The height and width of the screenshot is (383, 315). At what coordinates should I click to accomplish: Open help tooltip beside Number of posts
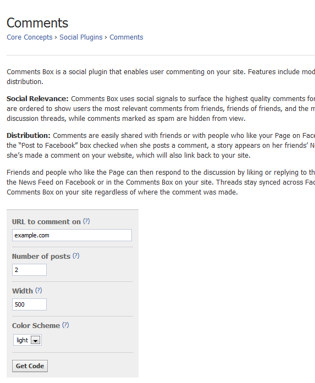point(76,256)
